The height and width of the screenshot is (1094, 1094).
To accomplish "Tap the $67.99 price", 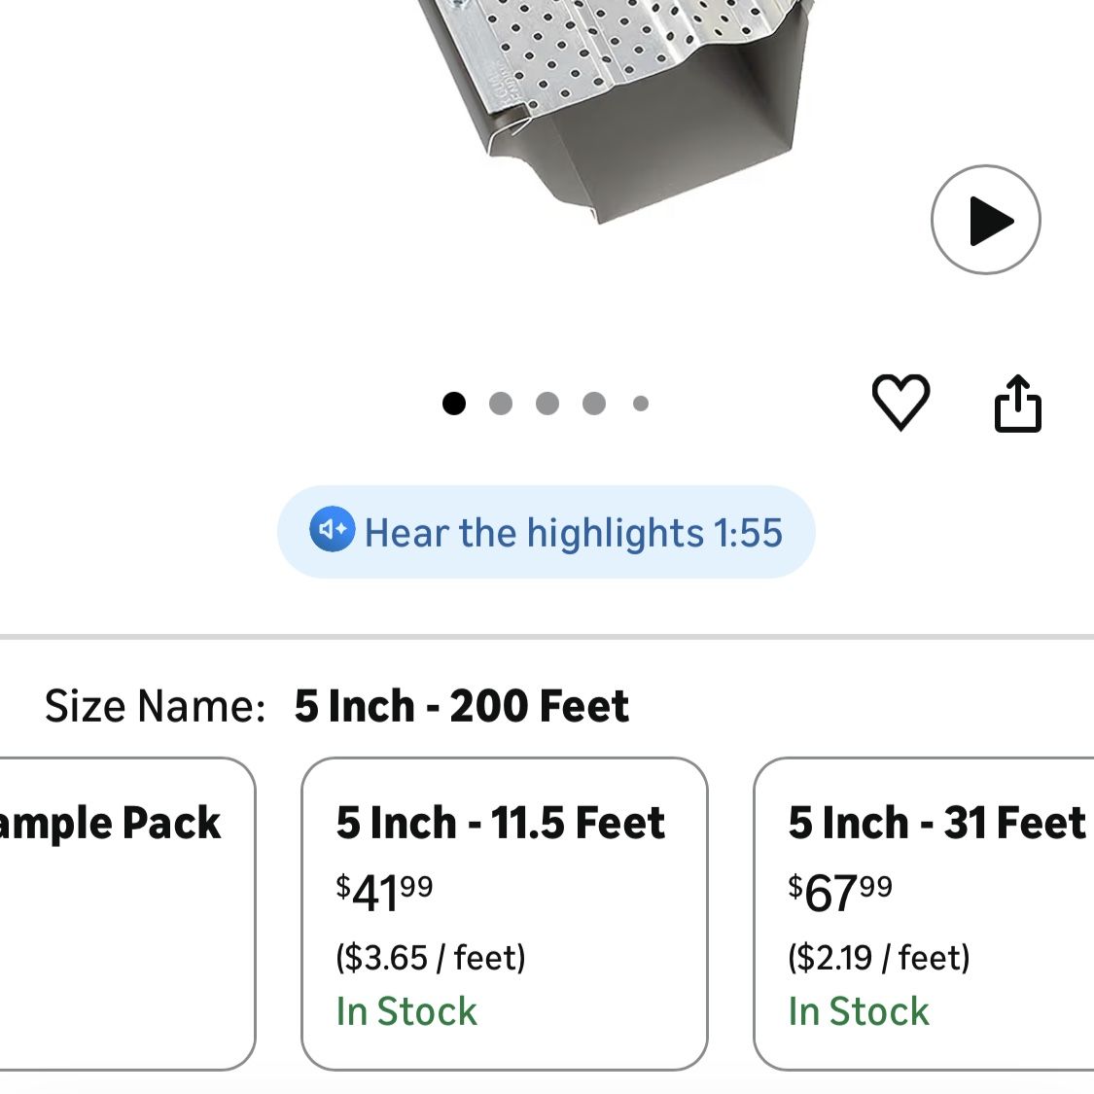I will tap(840, 893).
